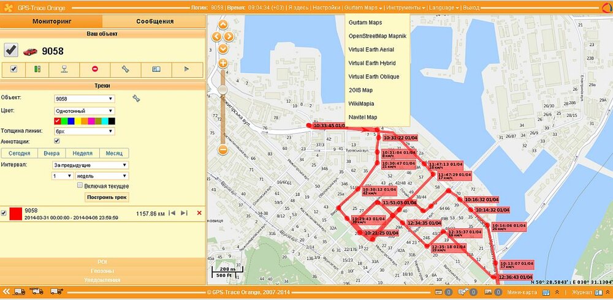Click the map zoom slider handle
613x300 pixels.
[223, 90]
